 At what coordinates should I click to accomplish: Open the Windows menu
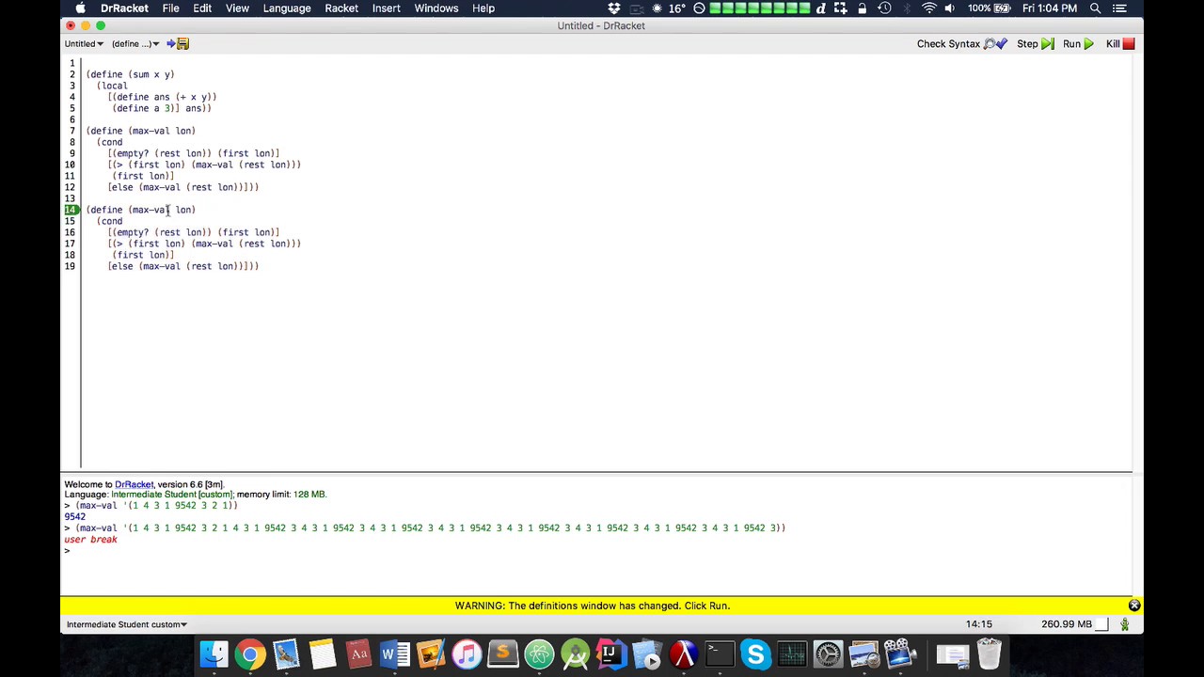point(436,8)
